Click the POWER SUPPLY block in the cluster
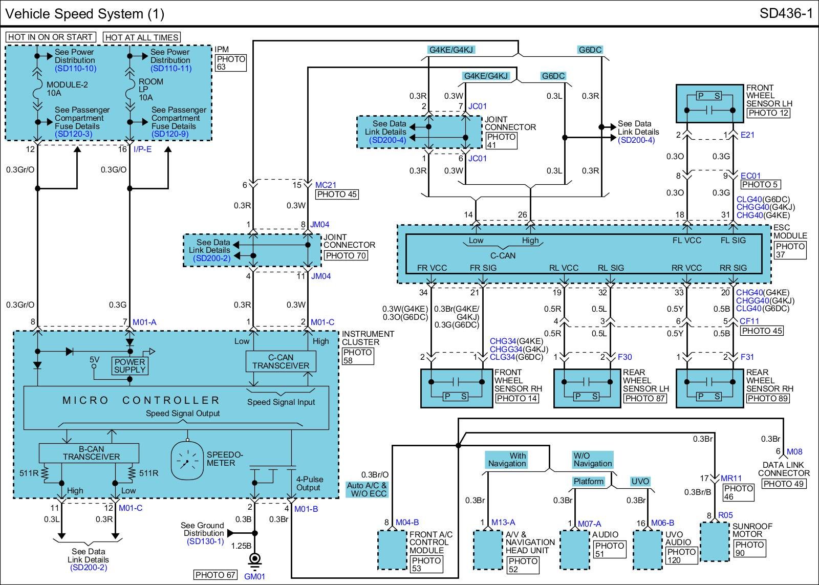 coord(130,365)
